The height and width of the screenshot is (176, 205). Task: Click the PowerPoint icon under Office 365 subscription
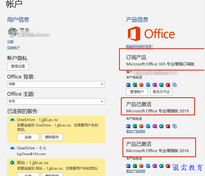(x=141, y=85)
